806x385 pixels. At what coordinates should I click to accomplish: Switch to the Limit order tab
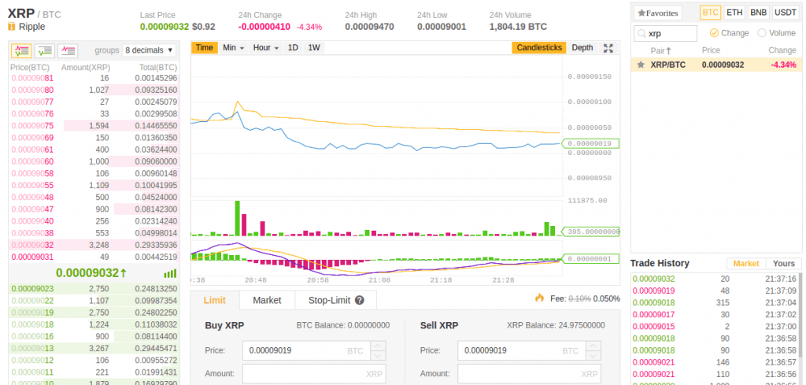214,300
